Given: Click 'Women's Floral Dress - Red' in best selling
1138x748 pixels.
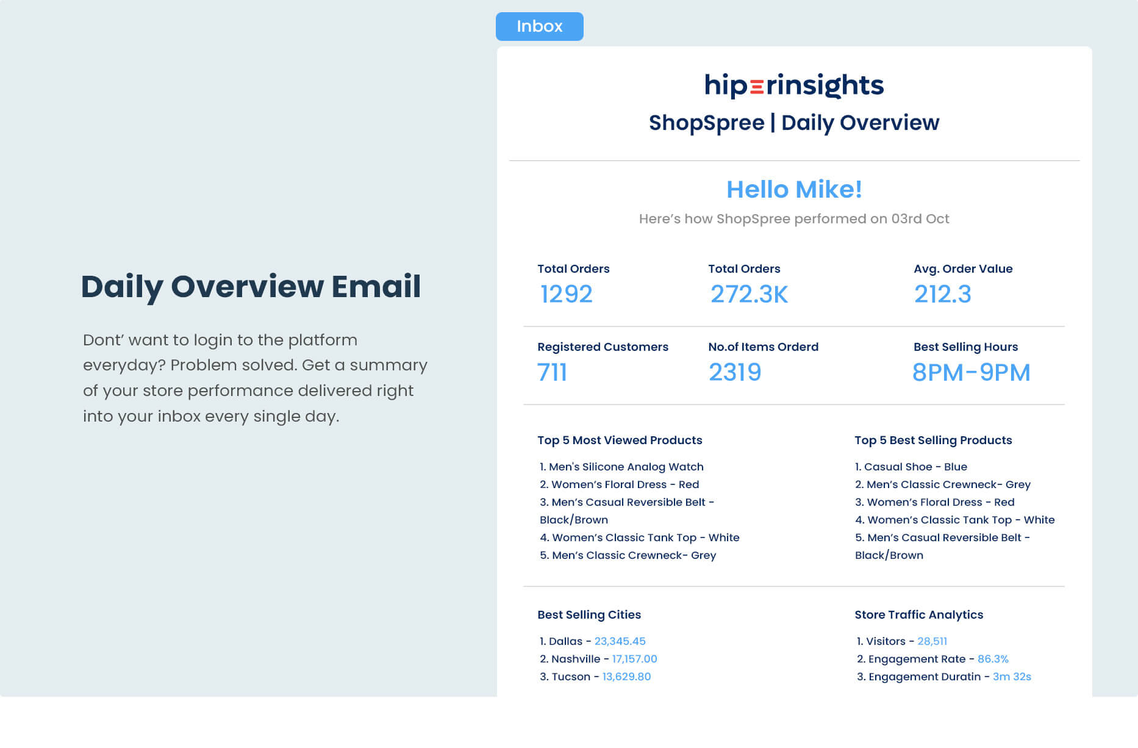Looking at the screenshot, I should 934,502.
